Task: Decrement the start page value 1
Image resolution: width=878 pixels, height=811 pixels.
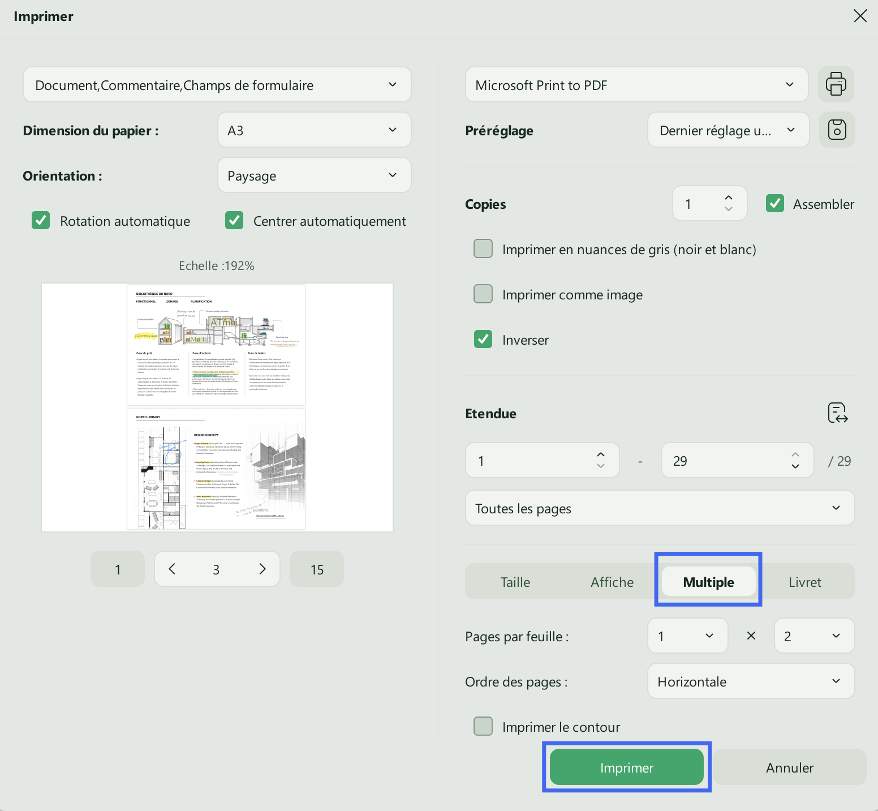Action: [601, 466]
